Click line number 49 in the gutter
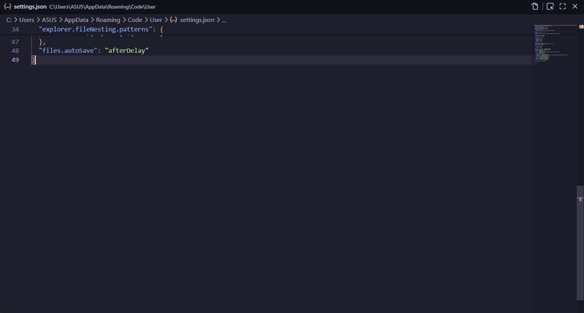Viewport: 584px width, 313px height. click(16, 60)
